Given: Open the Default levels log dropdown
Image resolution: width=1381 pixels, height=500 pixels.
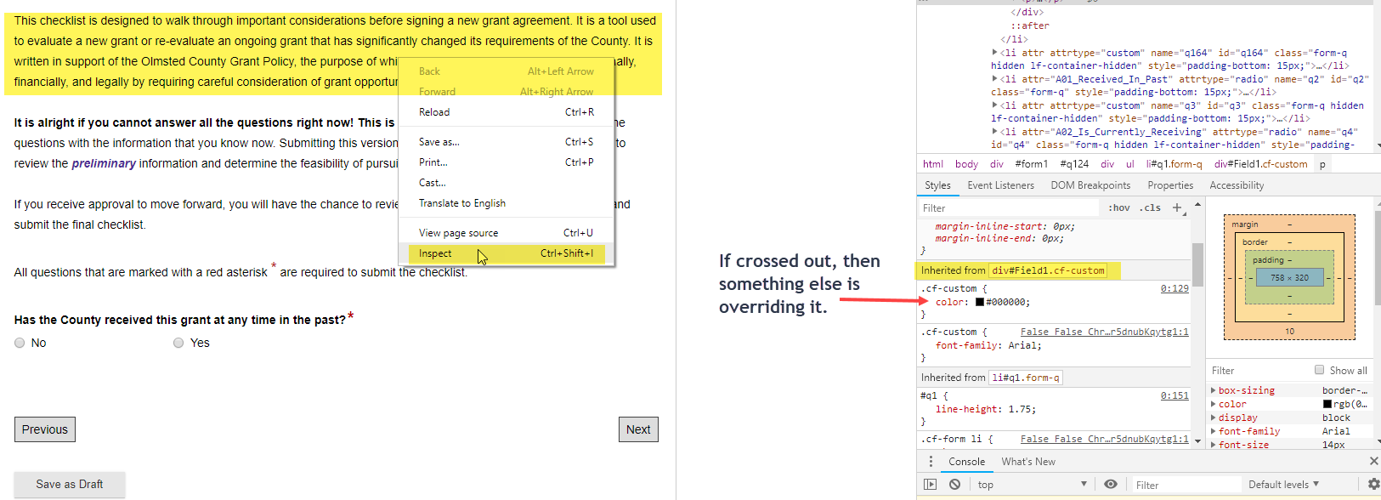Looking at the screenshot, I should [1283, 485].
